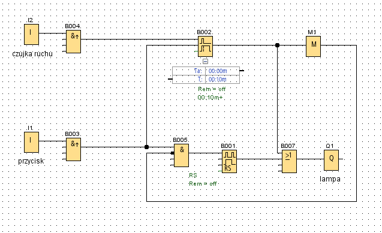Select the B001 pulse relay block
Viewport: 382px width, 233px height.
pyautogui.click(x=229, y=162)
